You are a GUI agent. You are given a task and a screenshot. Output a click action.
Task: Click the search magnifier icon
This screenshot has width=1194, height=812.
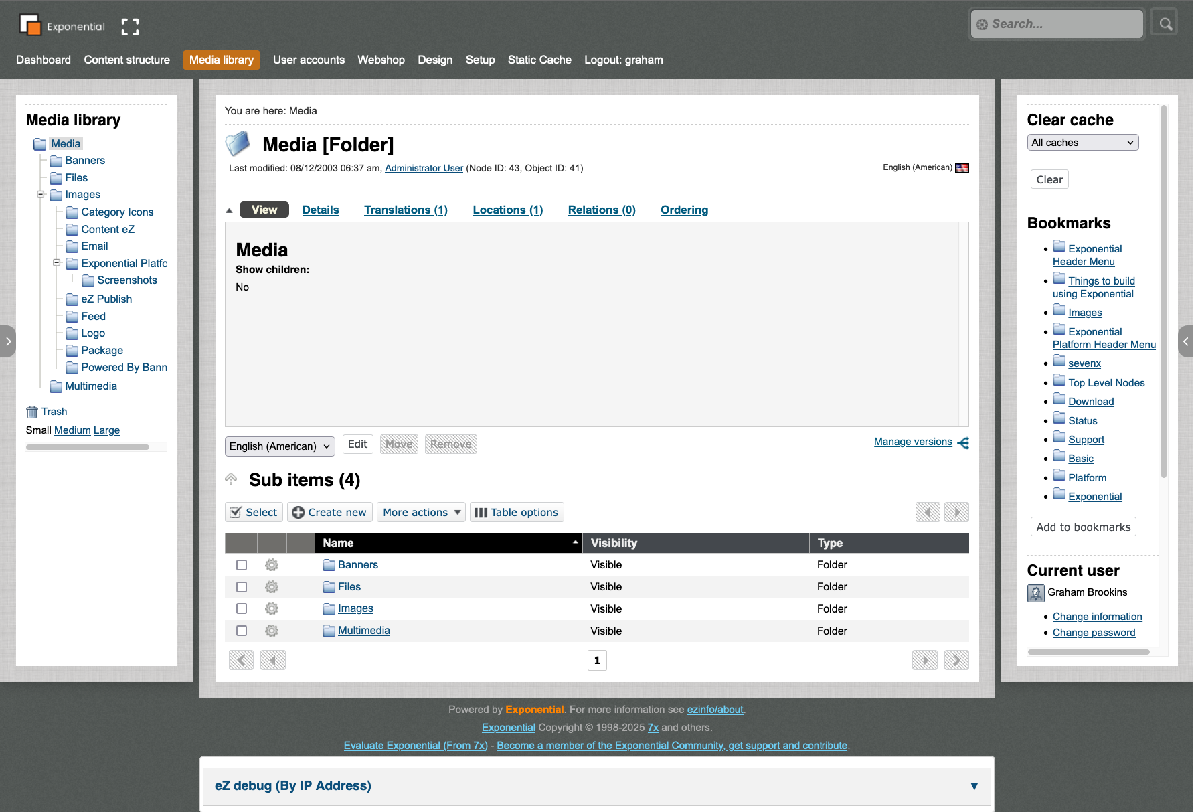pyautogui.click(x=1165, y=24)
